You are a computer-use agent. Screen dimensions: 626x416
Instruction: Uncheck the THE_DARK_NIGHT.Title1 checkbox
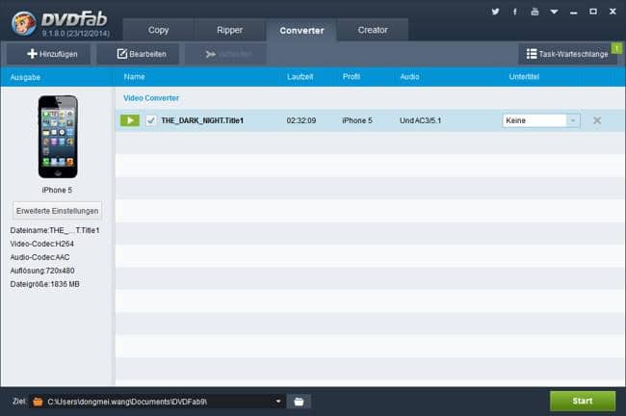pos(151,120)
